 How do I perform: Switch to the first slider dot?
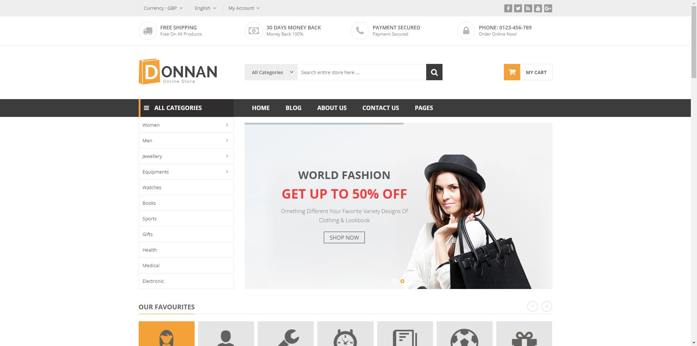click(x=395, y=281)
